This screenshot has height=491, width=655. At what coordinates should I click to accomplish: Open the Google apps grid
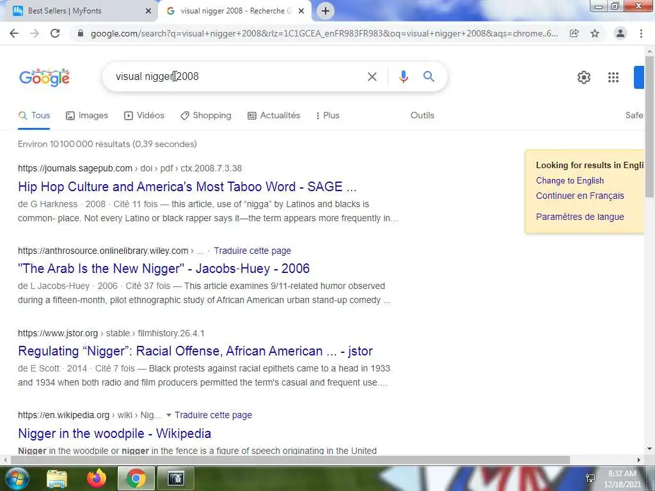click(x=613, y=77)
